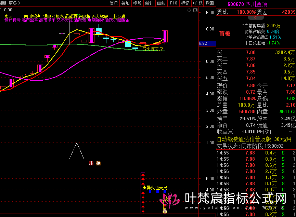The width and height of the screenshot is (296, 217).
Task: Click the 活跃小盘国企 tag
Action: point(117,20)
